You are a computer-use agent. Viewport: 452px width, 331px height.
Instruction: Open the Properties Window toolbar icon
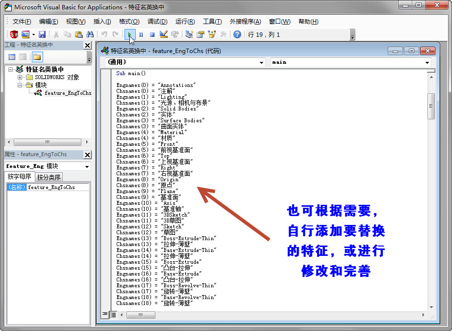(x=201, y=34)
